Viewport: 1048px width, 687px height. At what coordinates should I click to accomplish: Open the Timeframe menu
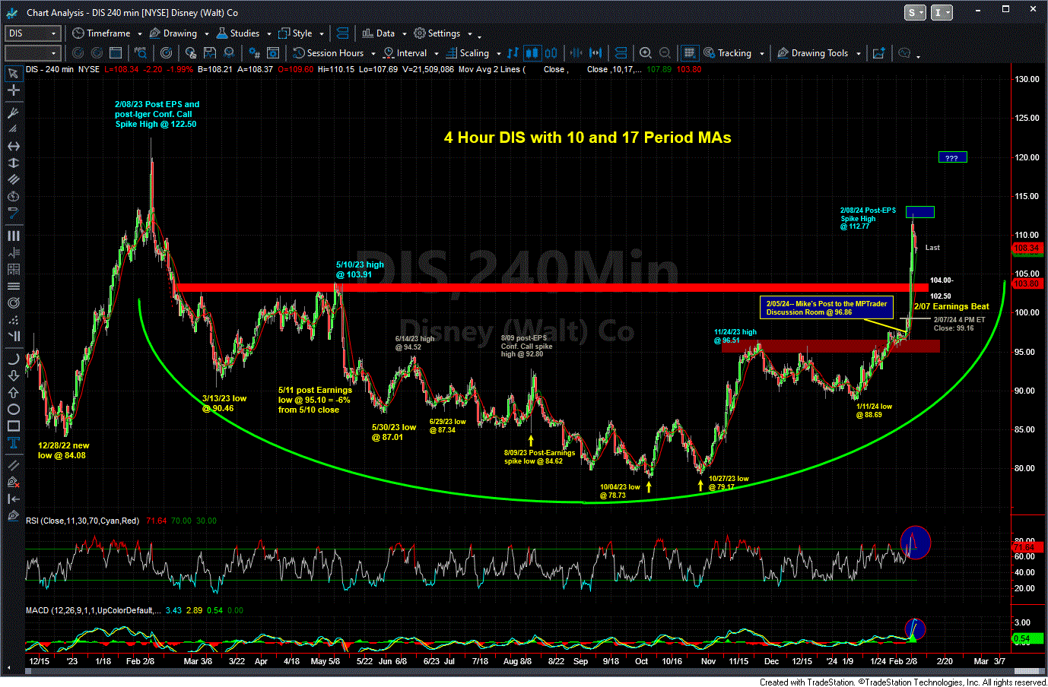(102, 33)
